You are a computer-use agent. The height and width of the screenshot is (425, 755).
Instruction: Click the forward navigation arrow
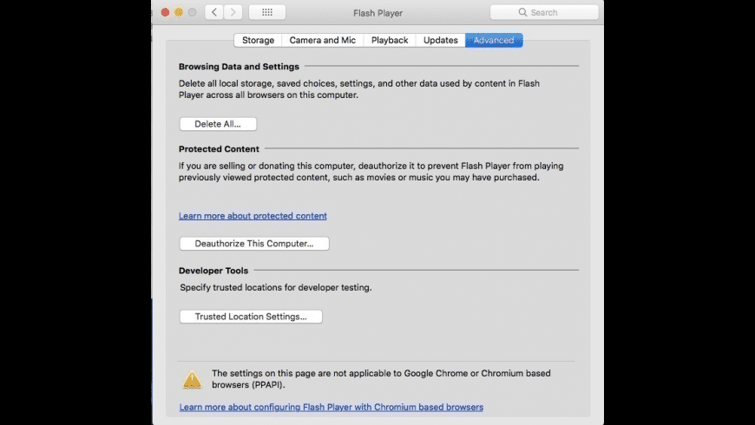click(x=233, y=12)
